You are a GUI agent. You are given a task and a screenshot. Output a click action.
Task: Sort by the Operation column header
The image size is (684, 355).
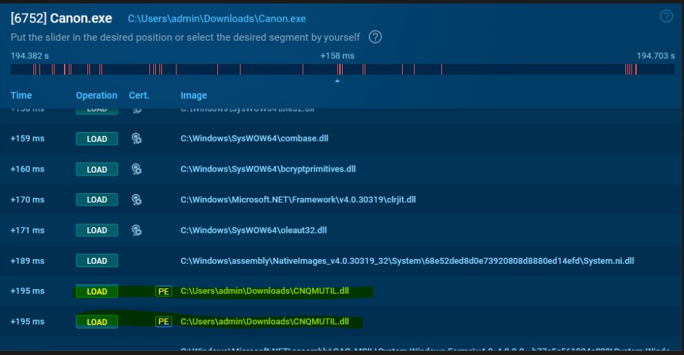[97, 95]
